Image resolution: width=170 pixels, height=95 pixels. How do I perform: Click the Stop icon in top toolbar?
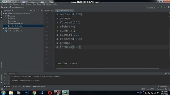(x=165, y=7)
